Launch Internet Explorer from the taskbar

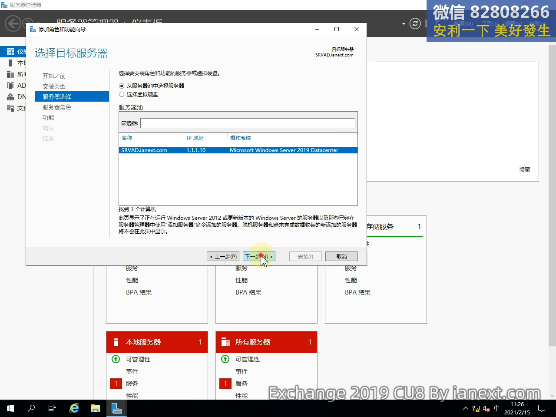click(74, 408)
